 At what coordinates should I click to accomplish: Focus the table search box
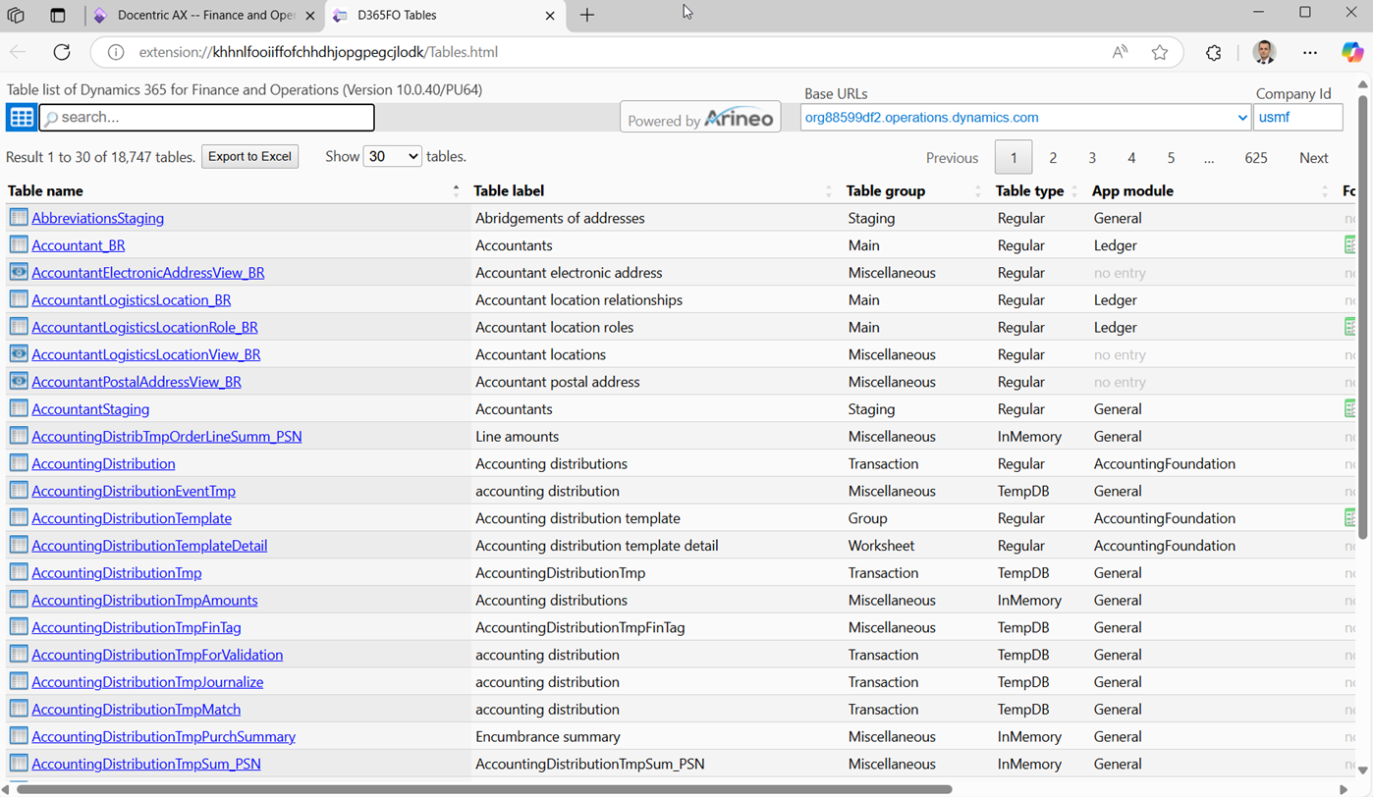click(x=207, y=117)
